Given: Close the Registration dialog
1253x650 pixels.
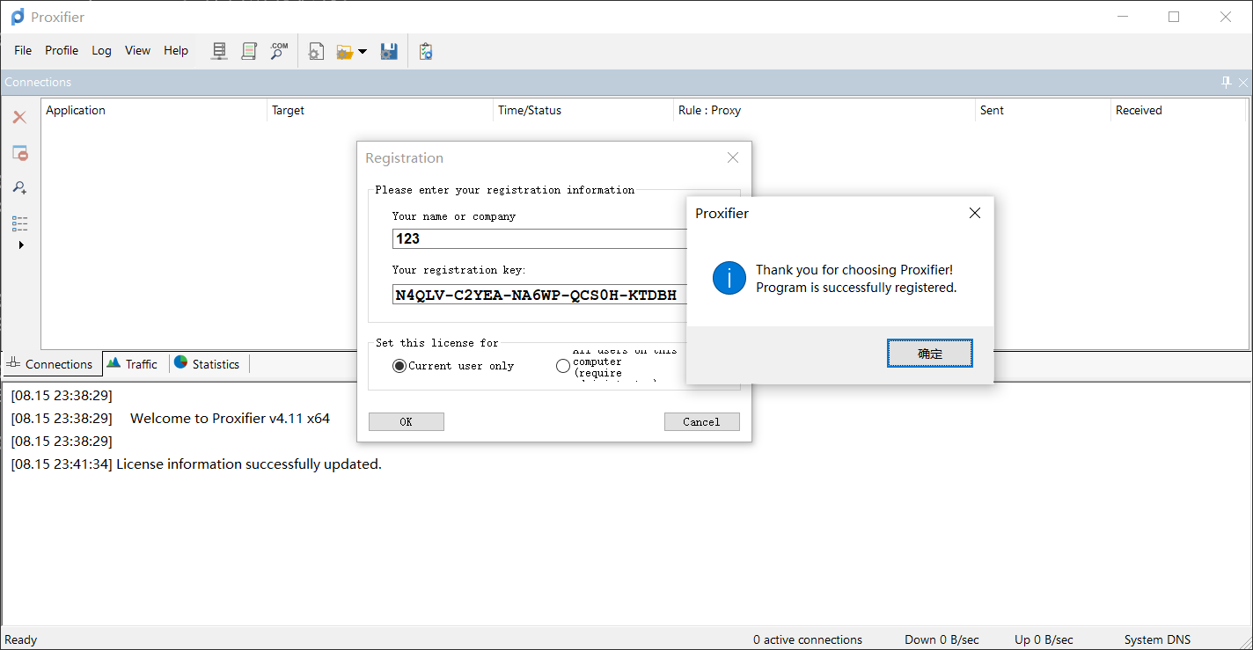Looking at the screenshot, I should (732, 157).
